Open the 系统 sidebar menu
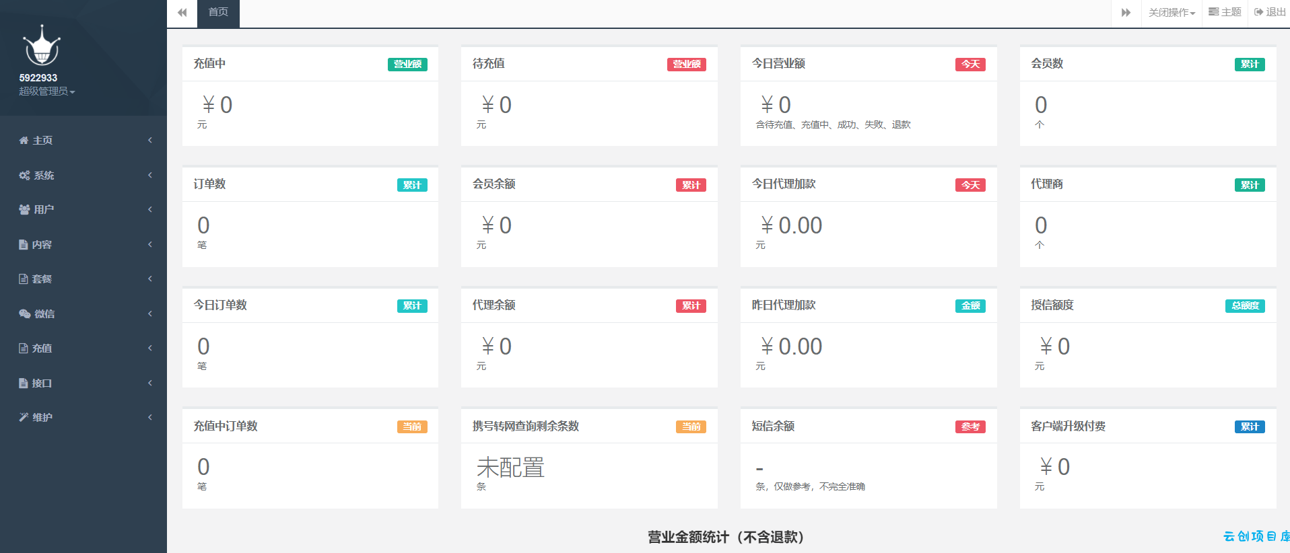 tap(83, 176)
